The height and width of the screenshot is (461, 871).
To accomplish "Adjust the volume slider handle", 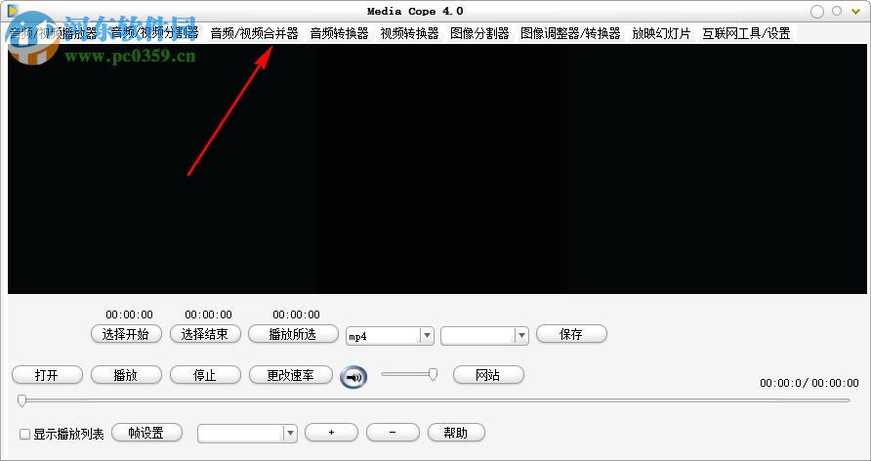I will (x=433, y=374).
